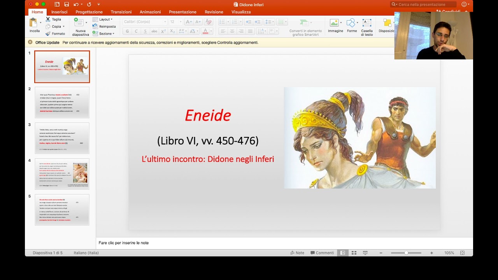Open the line spacing dropdown
This screenshot has height=280, width=498.
[x=269, y=22]
